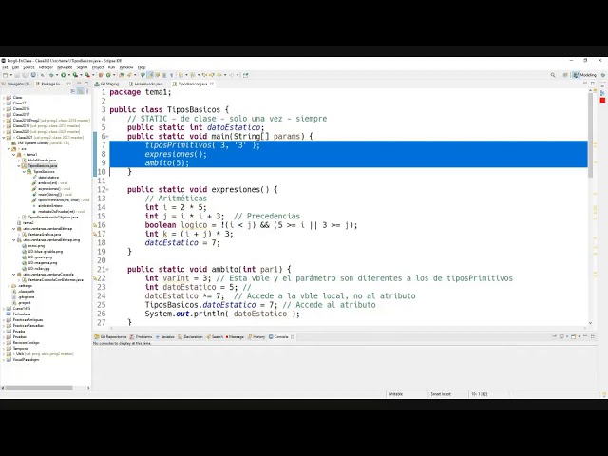Collapse the src folder node
608x456 pixels.
coord(9,149)
